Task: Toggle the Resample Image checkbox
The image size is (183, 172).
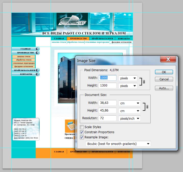Action: pyautogui.click(x=82, y=137)
